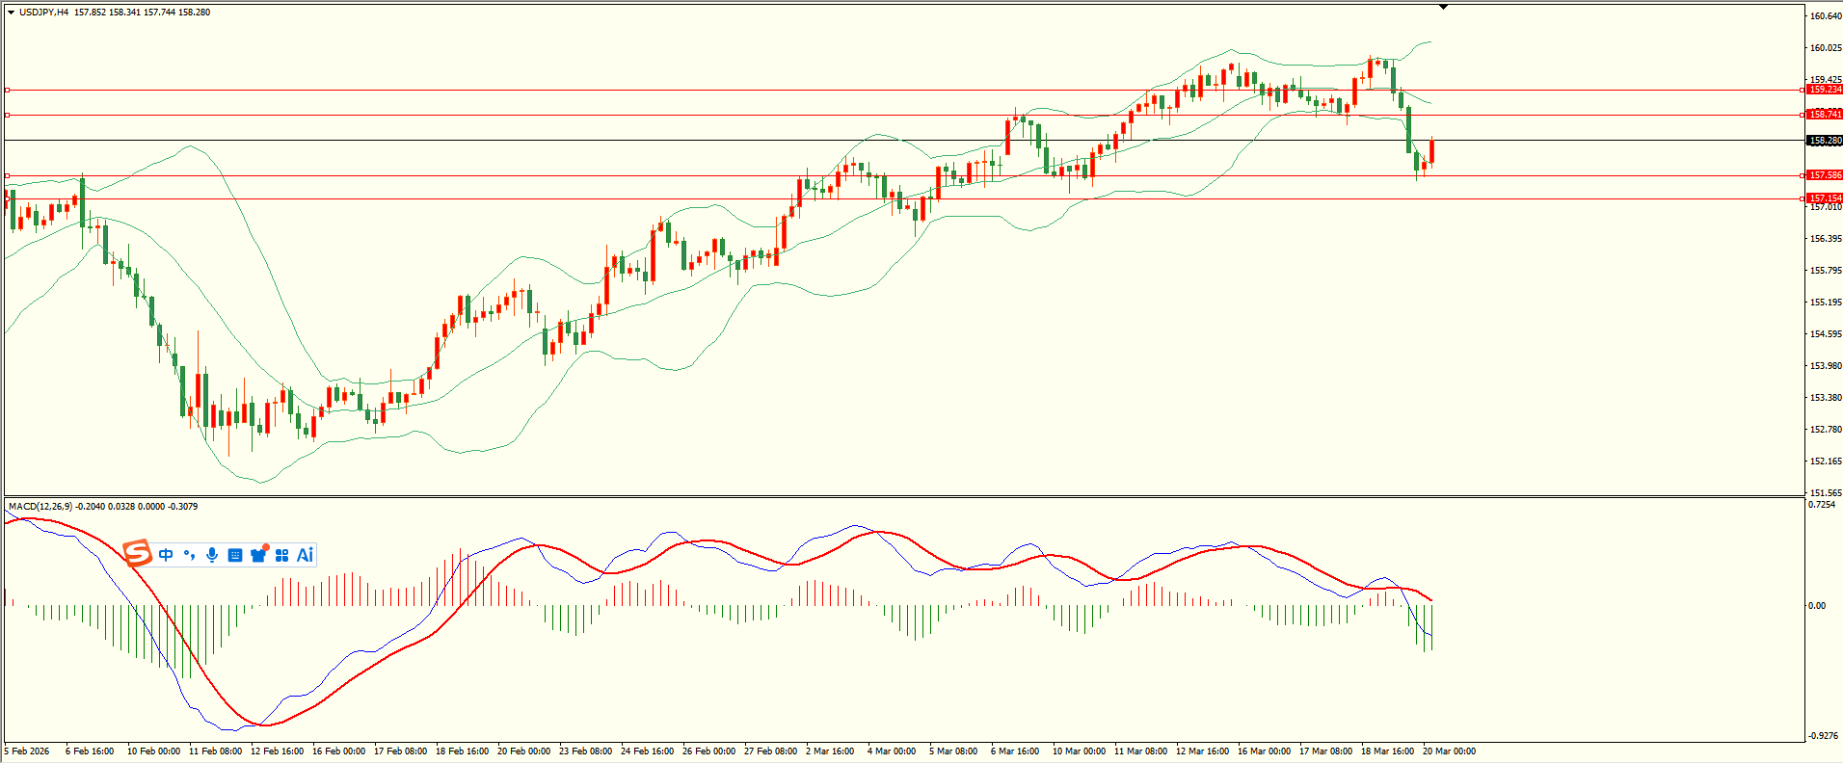Viewport: 1843px width, 764px height.
Task: Start voice input with microphone icon
Action: pos(212,555)
